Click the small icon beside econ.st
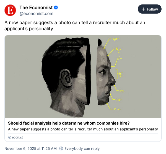Image resolution: width=166 pixels, height=154 pixels. (x=10, y=137)
